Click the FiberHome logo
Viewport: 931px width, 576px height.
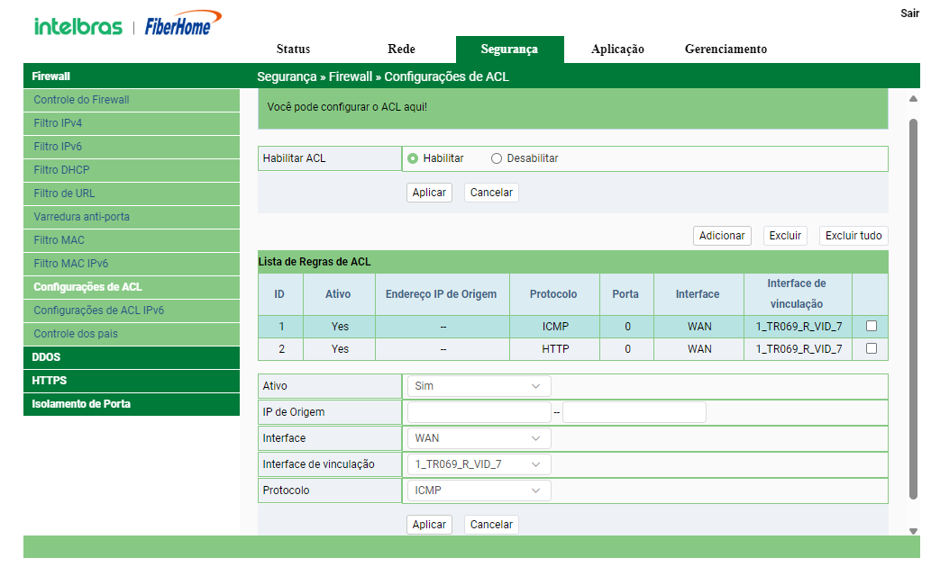(184, 23)
